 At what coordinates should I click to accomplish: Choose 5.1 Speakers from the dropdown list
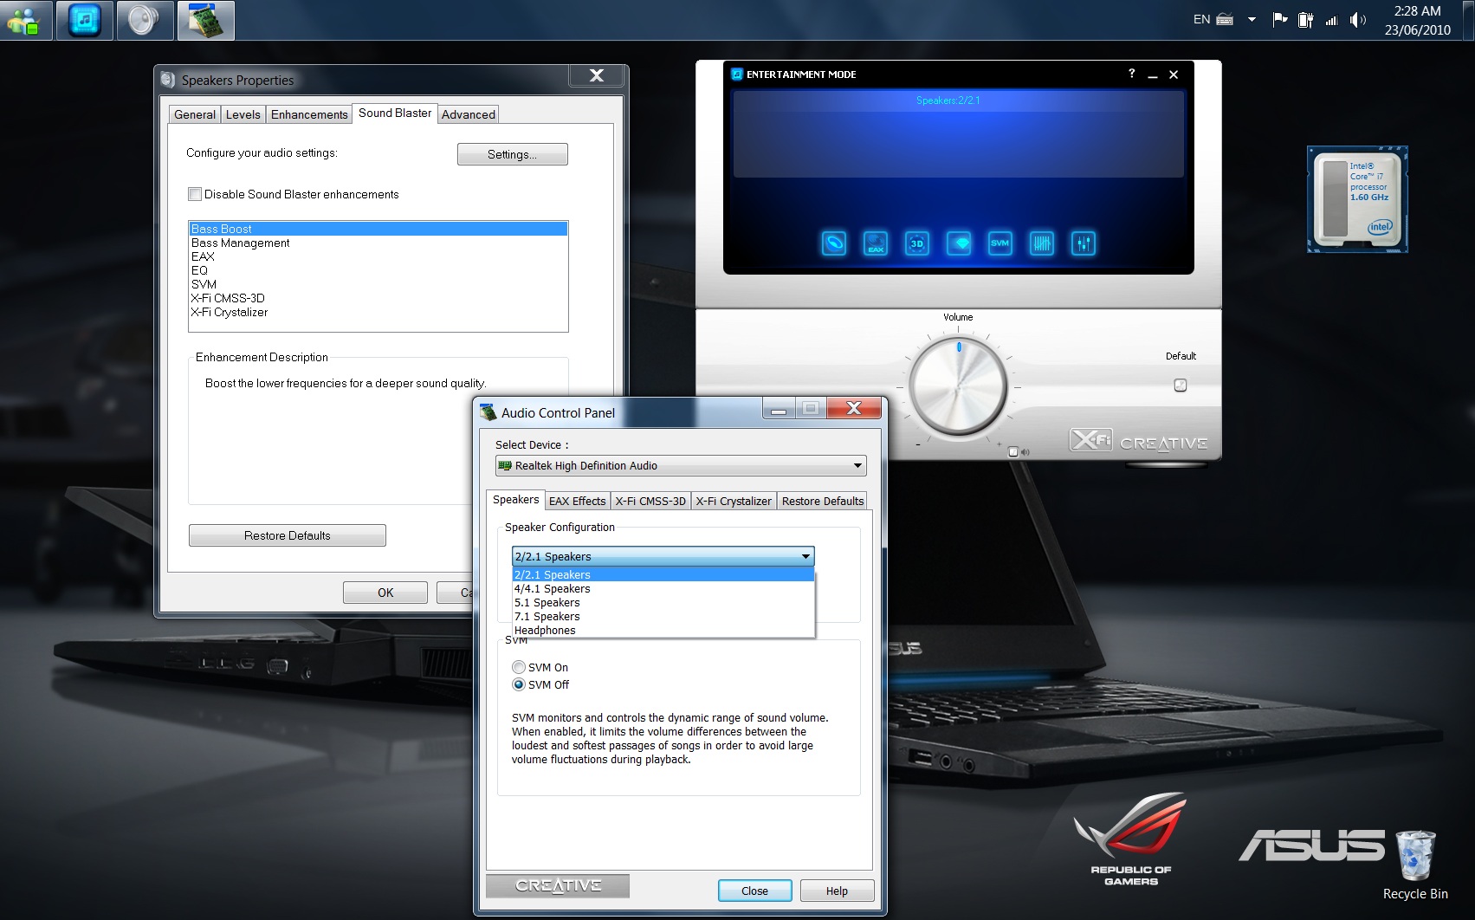[x=663, y=602]
